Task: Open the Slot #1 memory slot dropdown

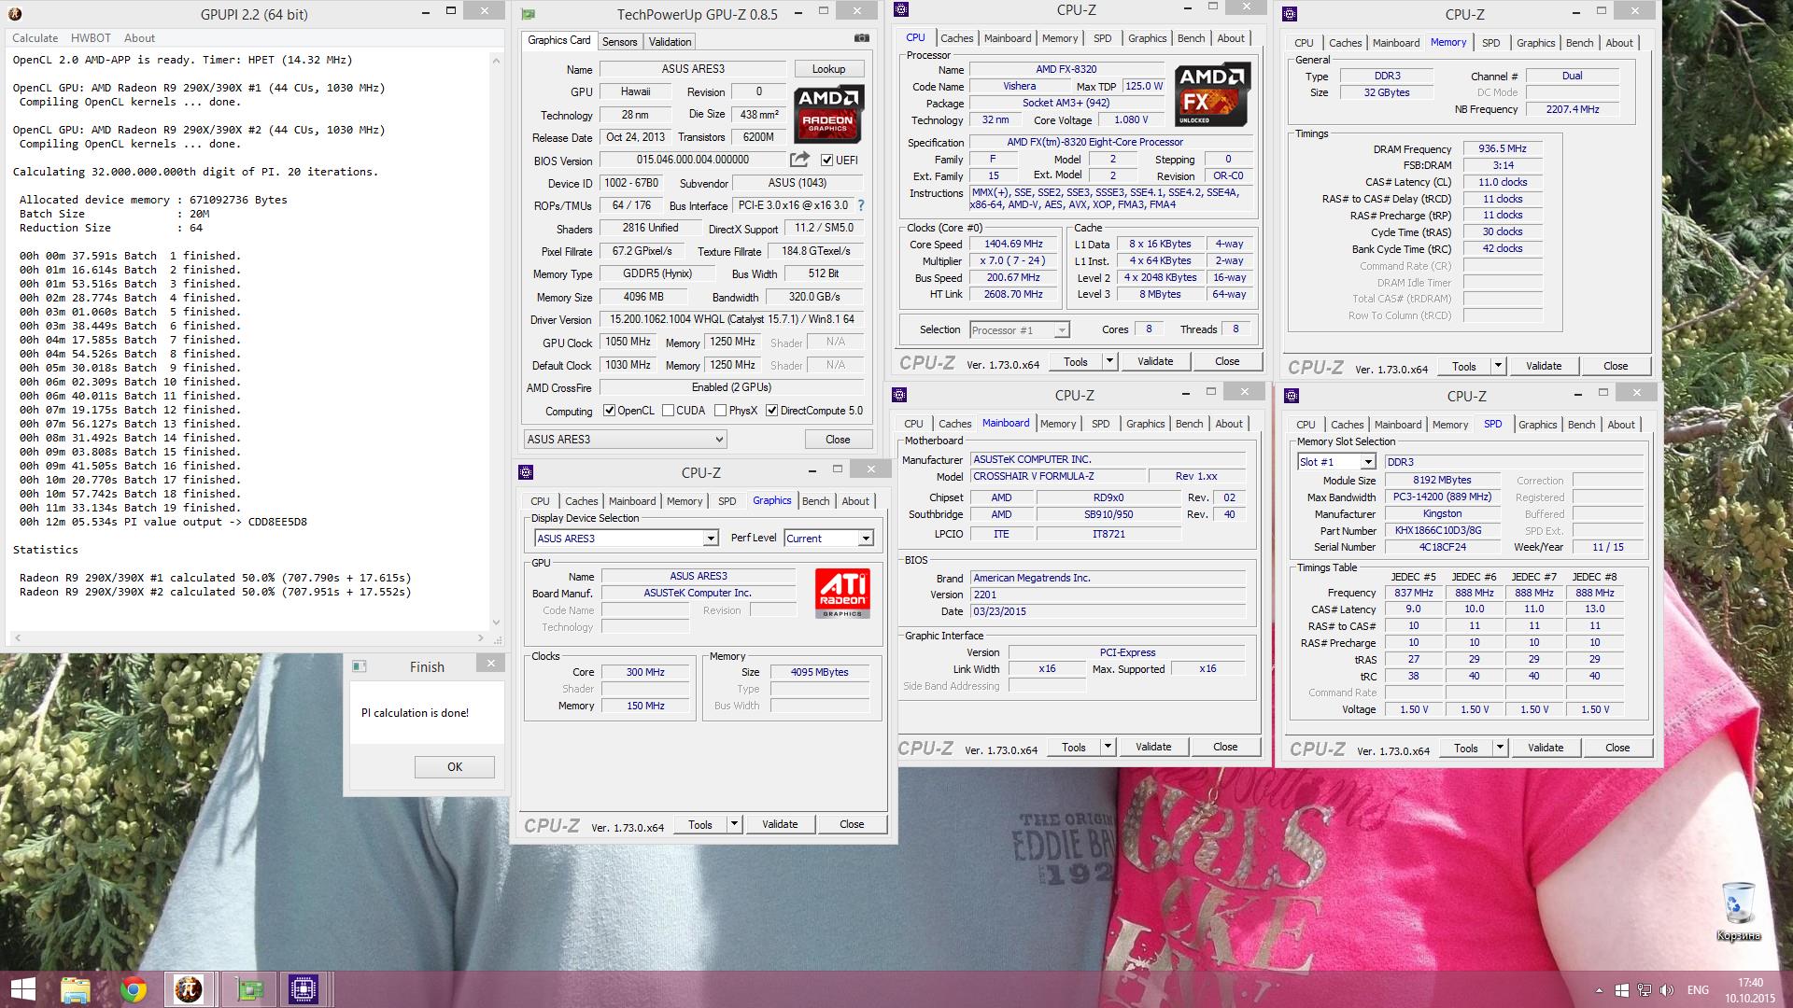Action: pos(1336,462)
